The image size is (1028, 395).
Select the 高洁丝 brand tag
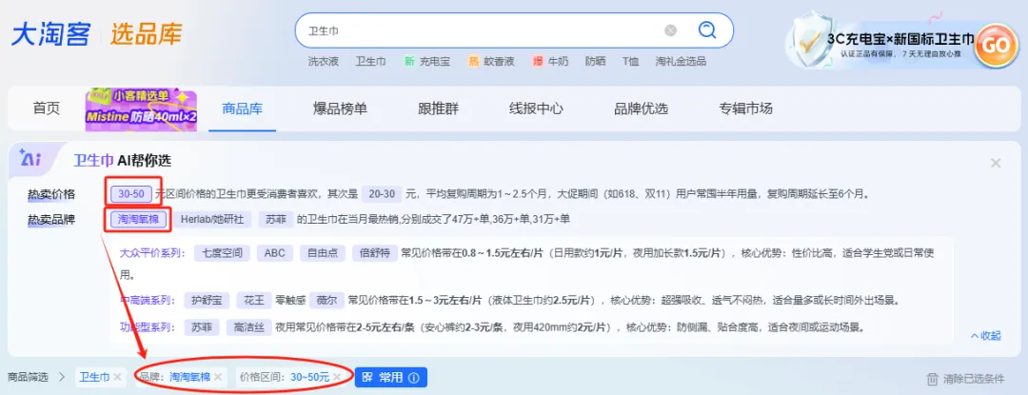(x=249, y=326)
